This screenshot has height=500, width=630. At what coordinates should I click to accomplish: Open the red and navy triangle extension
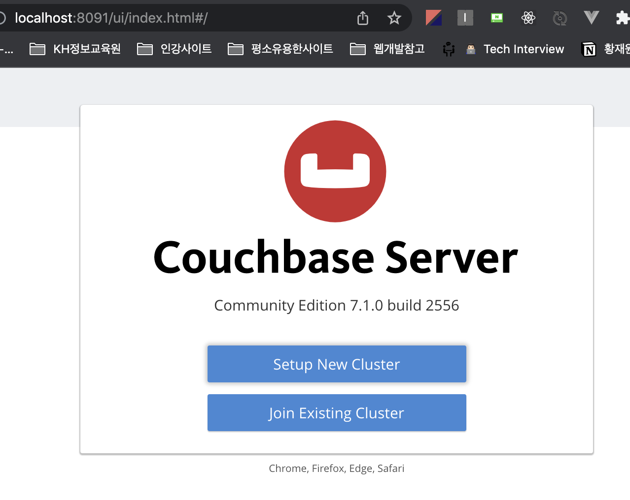[x=434, y=18]
